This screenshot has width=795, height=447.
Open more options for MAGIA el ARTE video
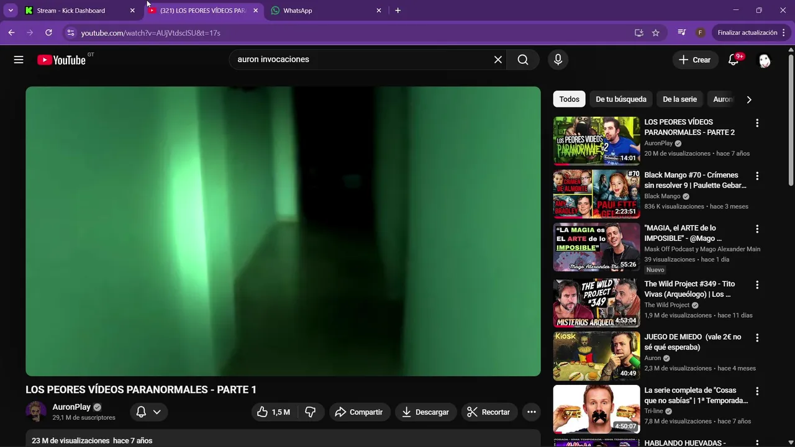pos(757,229)
